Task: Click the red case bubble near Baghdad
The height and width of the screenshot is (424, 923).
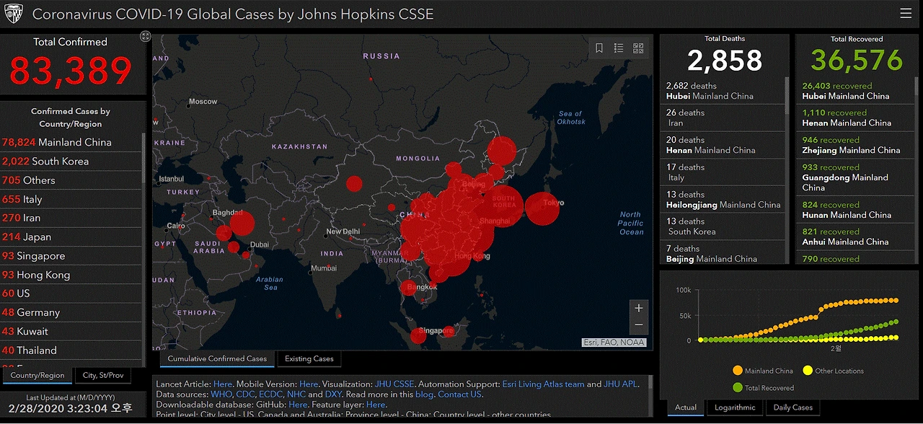Action: 242,224
